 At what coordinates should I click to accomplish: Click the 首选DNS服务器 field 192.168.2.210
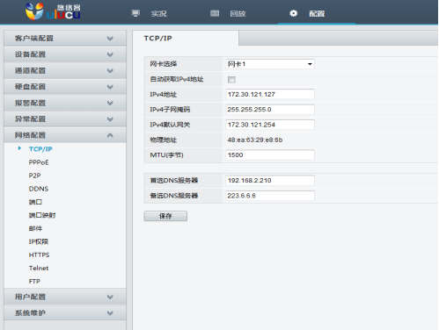tap(270, 181)
